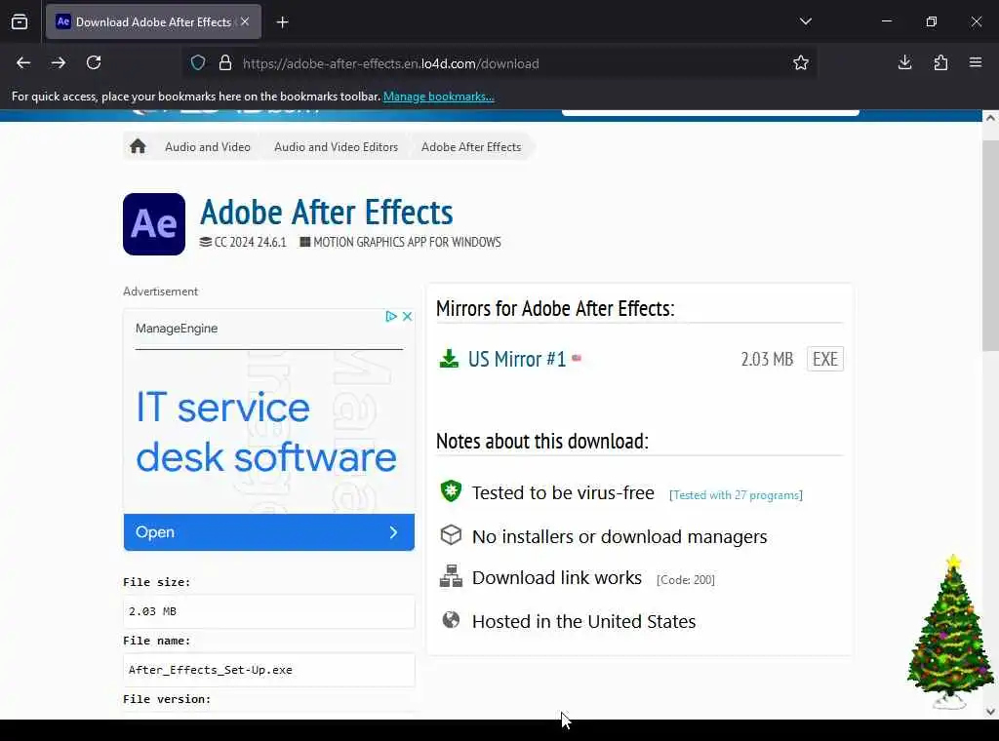Open the browser downloads panel
The image size is (999, 741).
click(x=904, y=62)
